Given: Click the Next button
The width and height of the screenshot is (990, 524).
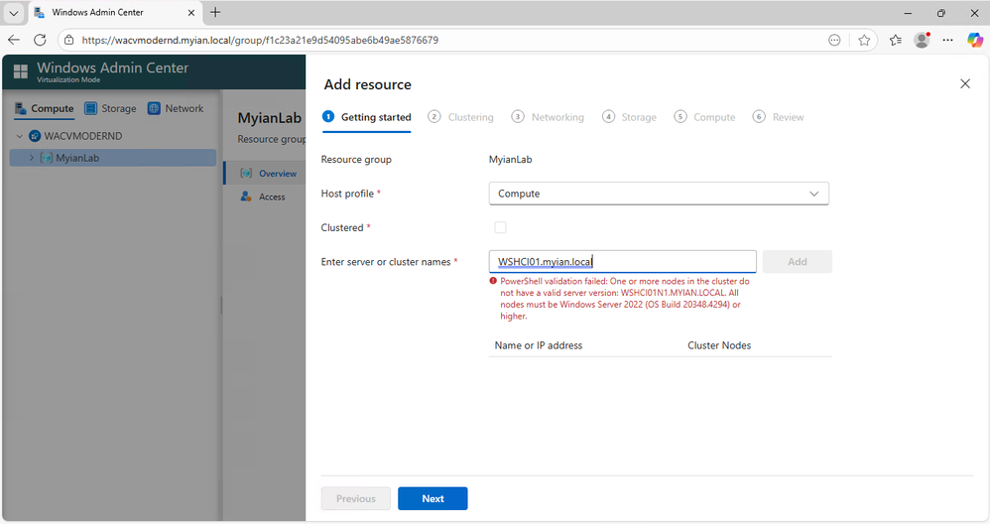Looking at the screenshot, I should (433, 498).
